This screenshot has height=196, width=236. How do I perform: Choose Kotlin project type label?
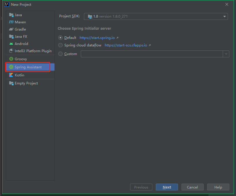point(19,75)
